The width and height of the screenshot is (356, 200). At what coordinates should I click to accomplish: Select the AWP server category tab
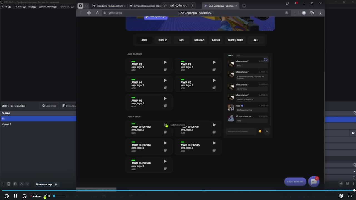(144, 40)
